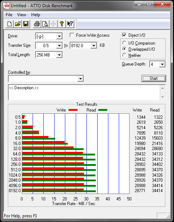Enable the Force Write Access checkbox
The height and width of the screenshot is (222, 174).
(72, 35)
